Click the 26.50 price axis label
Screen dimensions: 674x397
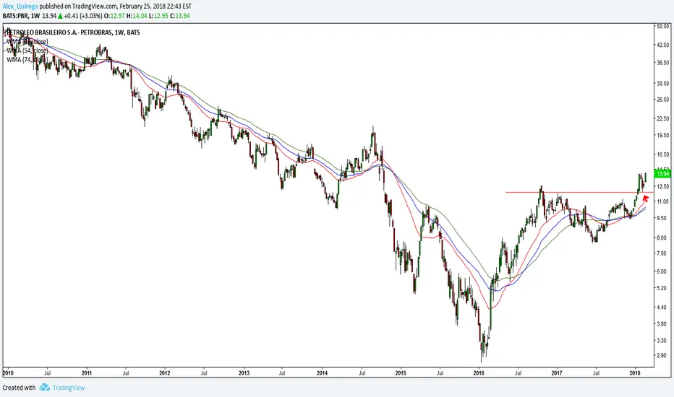point(663,100)
